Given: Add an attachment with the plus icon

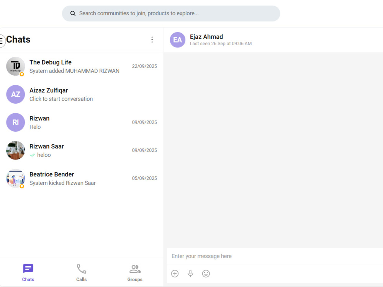Looking at the screenshot, I should [x=175, y=274].
